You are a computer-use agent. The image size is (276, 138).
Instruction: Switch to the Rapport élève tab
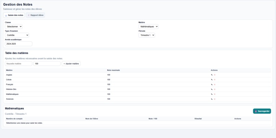pos(35,15)
